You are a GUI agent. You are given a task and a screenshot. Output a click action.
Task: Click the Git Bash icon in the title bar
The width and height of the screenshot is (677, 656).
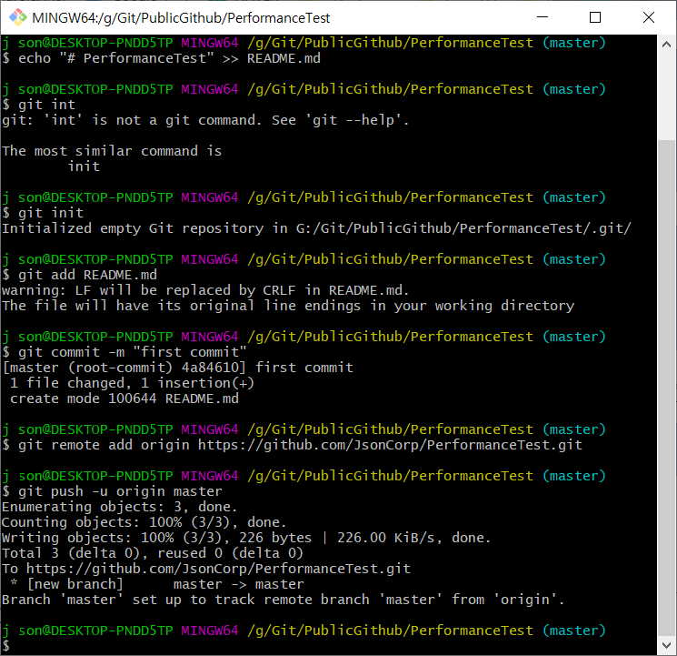[x=17, y=17]
